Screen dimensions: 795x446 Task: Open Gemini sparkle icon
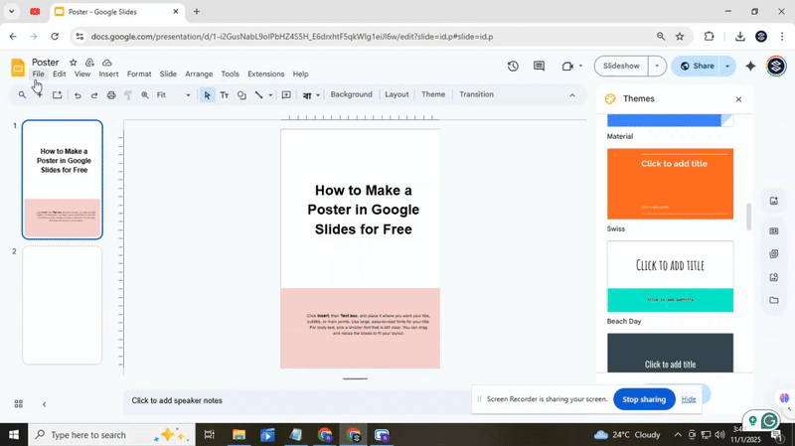pyautogui.click(x=750, y=67)
